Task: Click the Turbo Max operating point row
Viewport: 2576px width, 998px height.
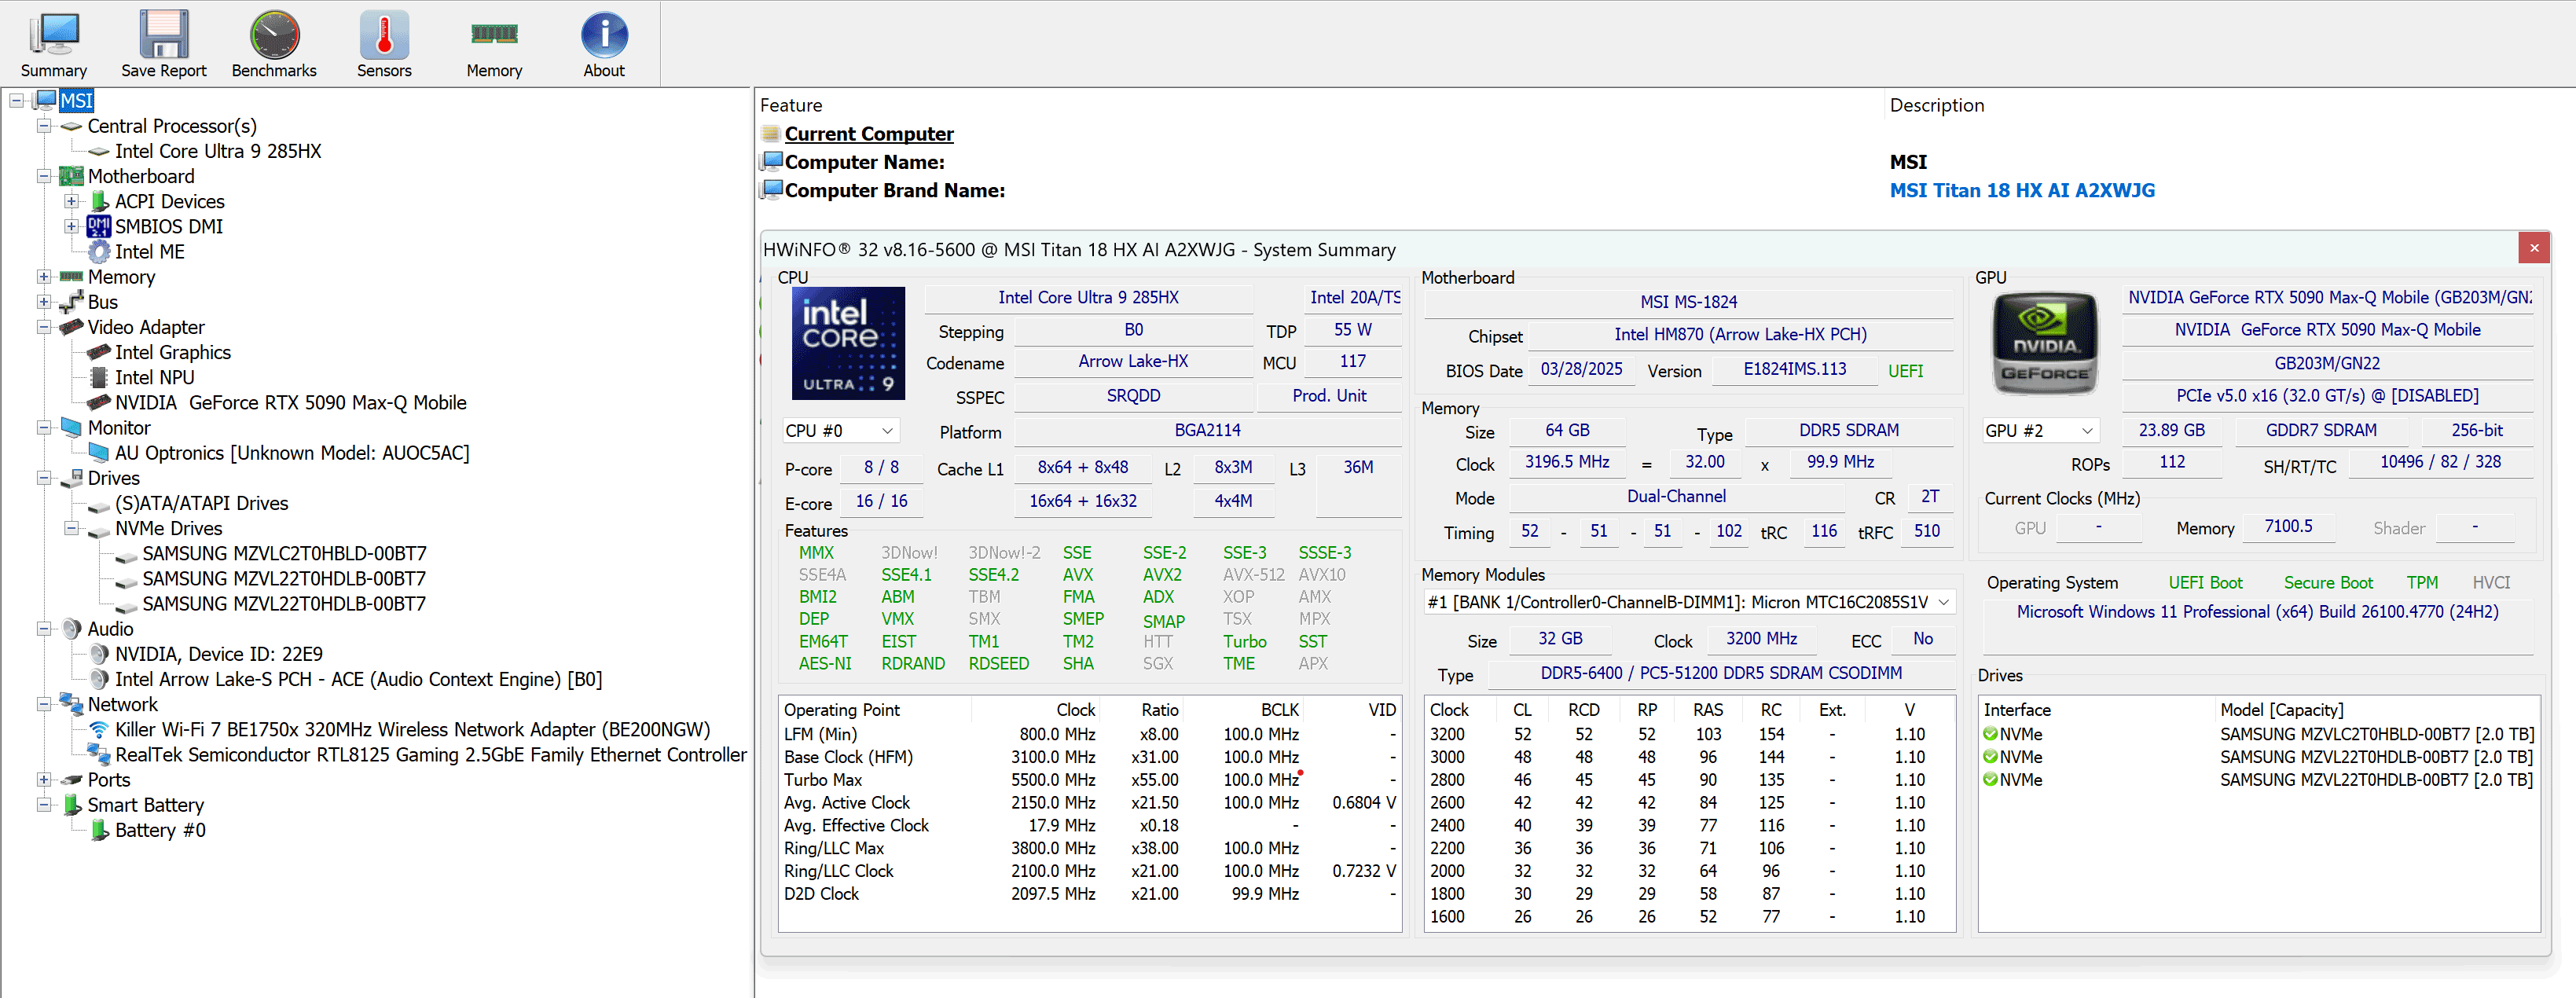Action: (1089, 779)
